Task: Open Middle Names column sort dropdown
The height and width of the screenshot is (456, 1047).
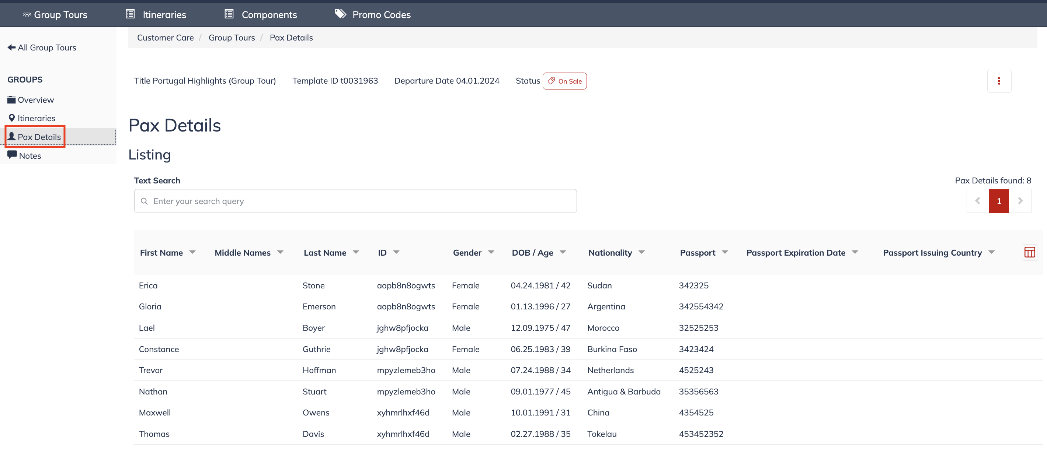Action: 281,252
